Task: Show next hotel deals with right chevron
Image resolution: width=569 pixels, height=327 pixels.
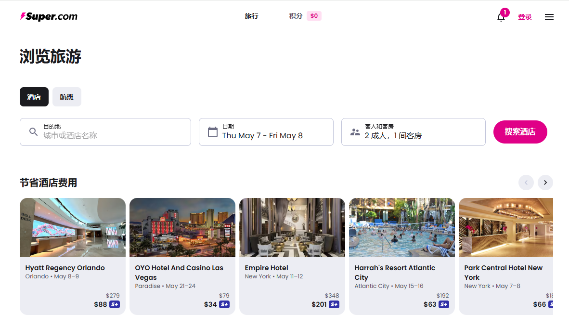Action: pos(545,183)
